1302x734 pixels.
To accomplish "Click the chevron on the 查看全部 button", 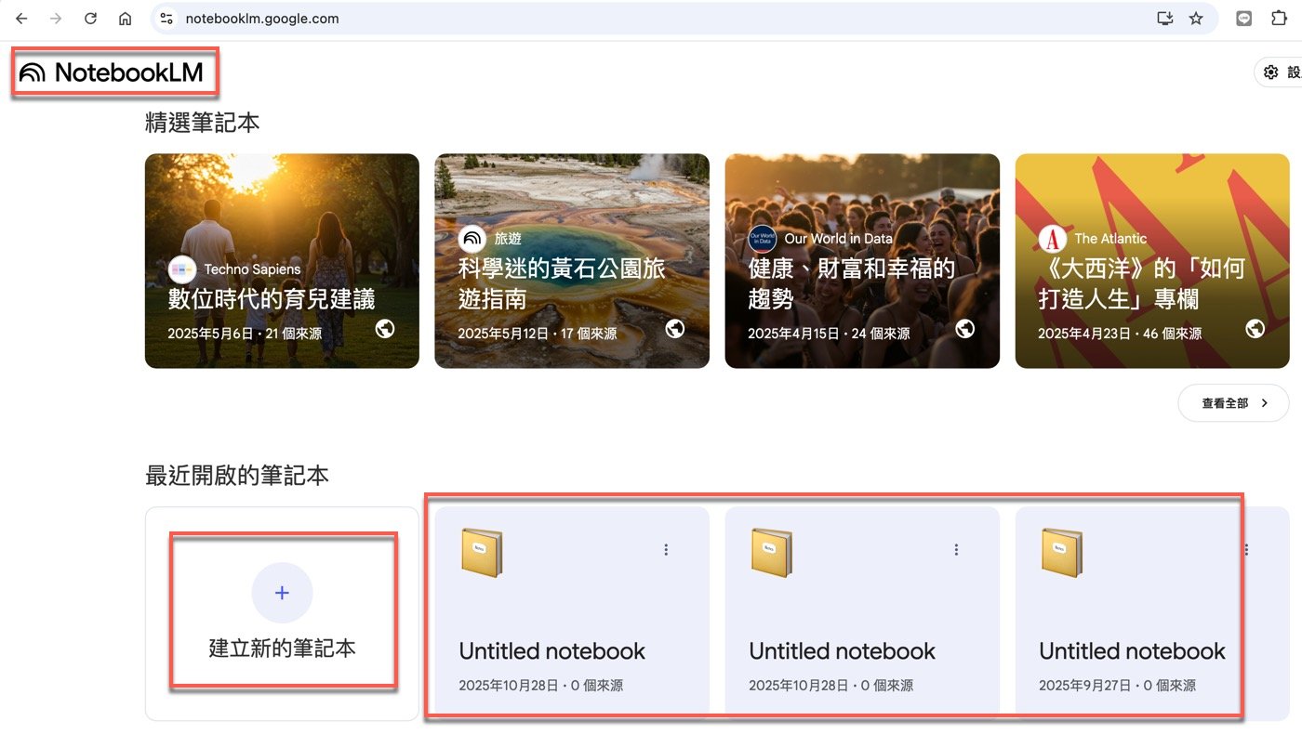I will pyautogui.click(x=1264, y=402).
